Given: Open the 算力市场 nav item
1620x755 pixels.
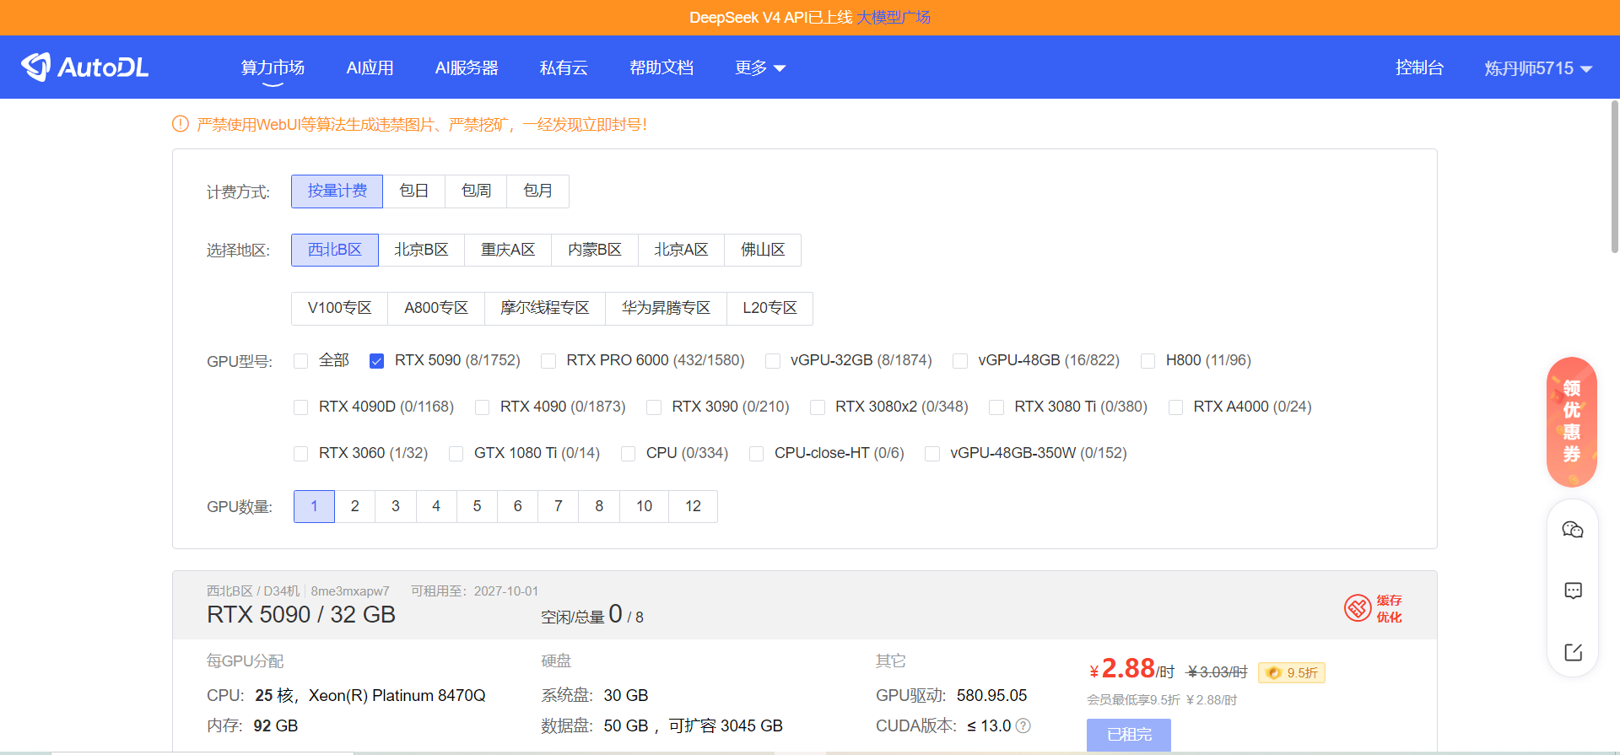Looking at the screenshot, I should [x=273, y=67].
